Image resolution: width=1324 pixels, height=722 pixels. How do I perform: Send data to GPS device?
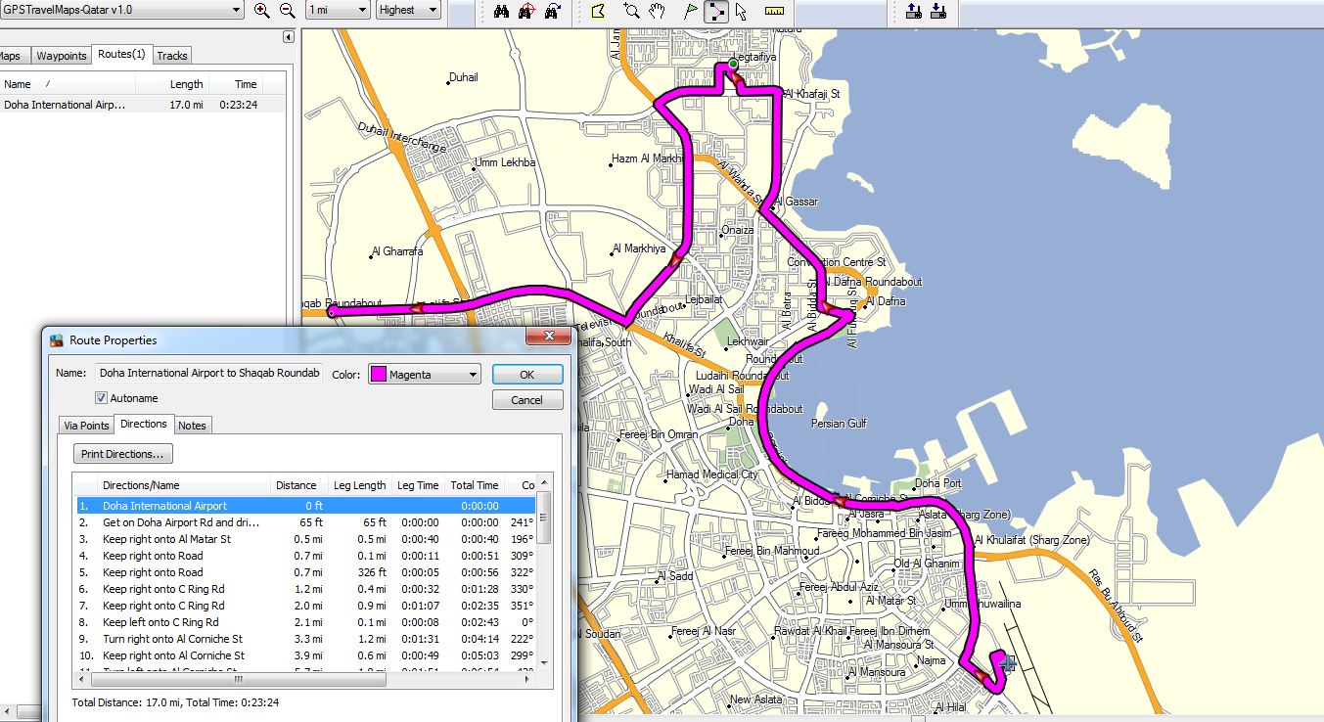point(914,12)
